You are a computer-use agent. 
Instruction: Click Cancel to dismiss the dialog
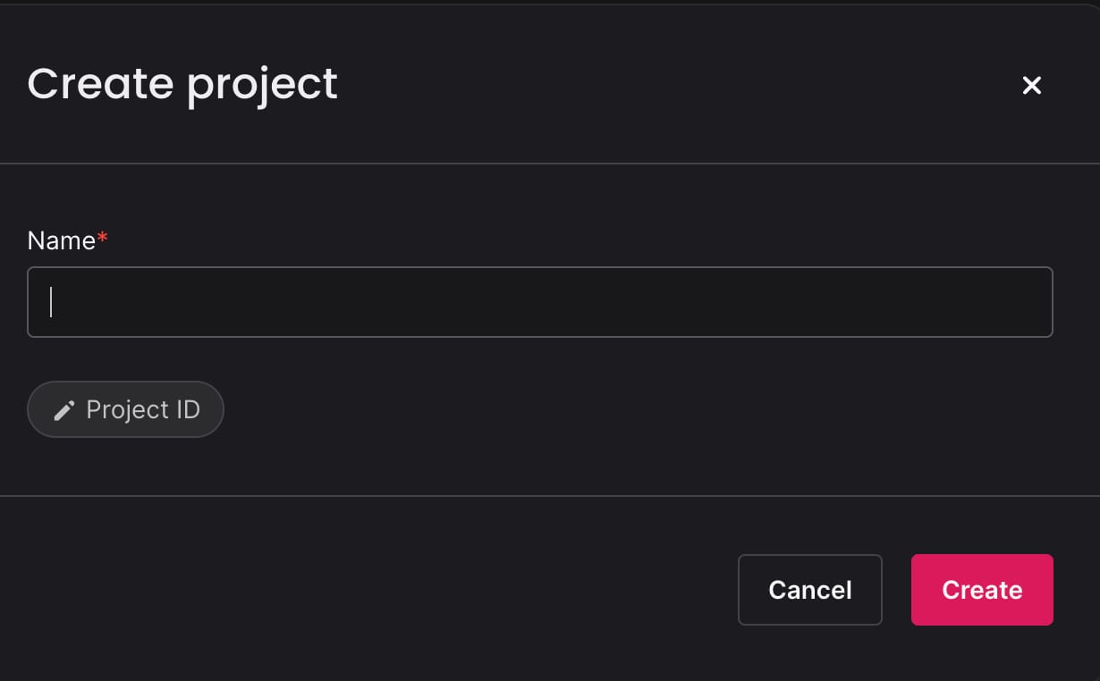coord(809,590)
